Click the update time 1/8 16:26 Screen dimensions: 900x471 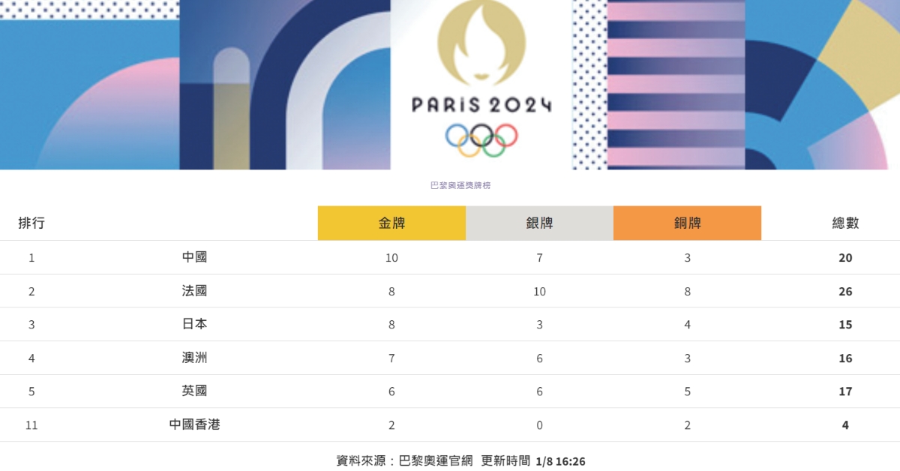pyautogui.click(x=560, y=461)
